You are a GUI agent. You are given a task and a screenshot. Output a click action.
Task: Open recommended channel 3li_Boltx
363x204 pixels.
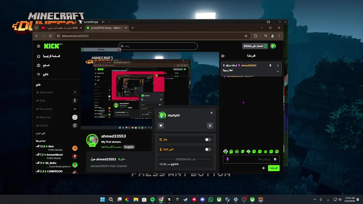(x=57, y=165)
